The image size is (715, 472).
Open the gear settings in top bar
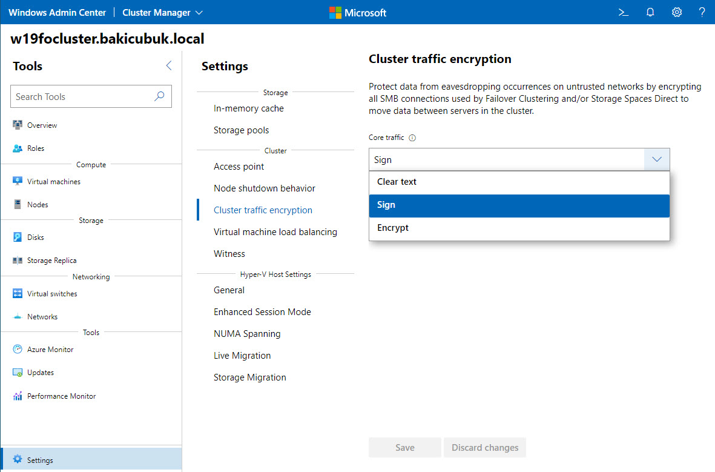677,12
